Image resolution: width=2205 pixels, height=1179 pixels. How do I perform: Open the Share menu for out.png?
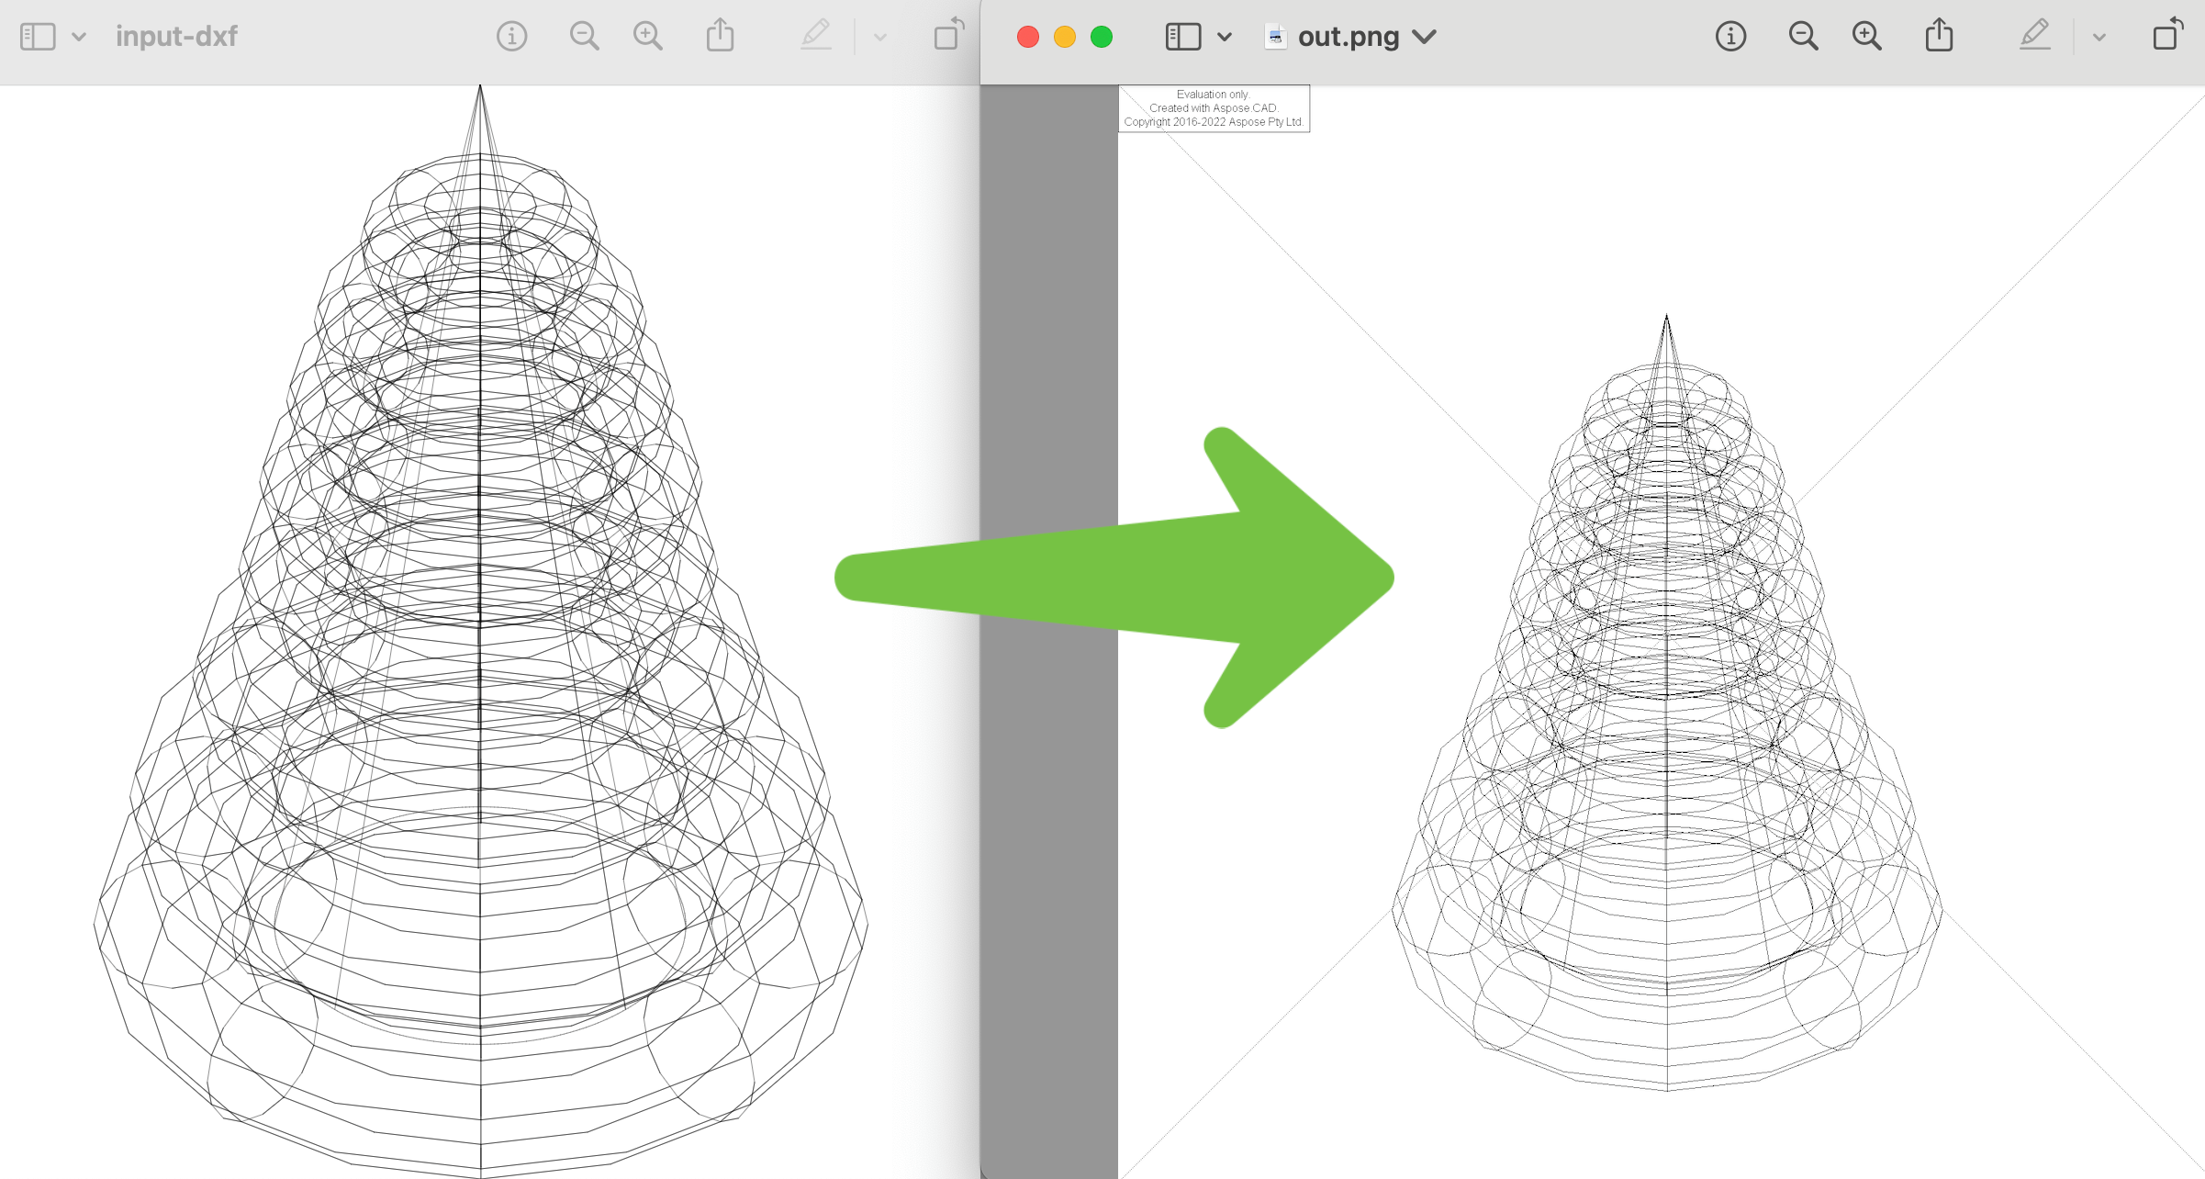(1938, 36)
